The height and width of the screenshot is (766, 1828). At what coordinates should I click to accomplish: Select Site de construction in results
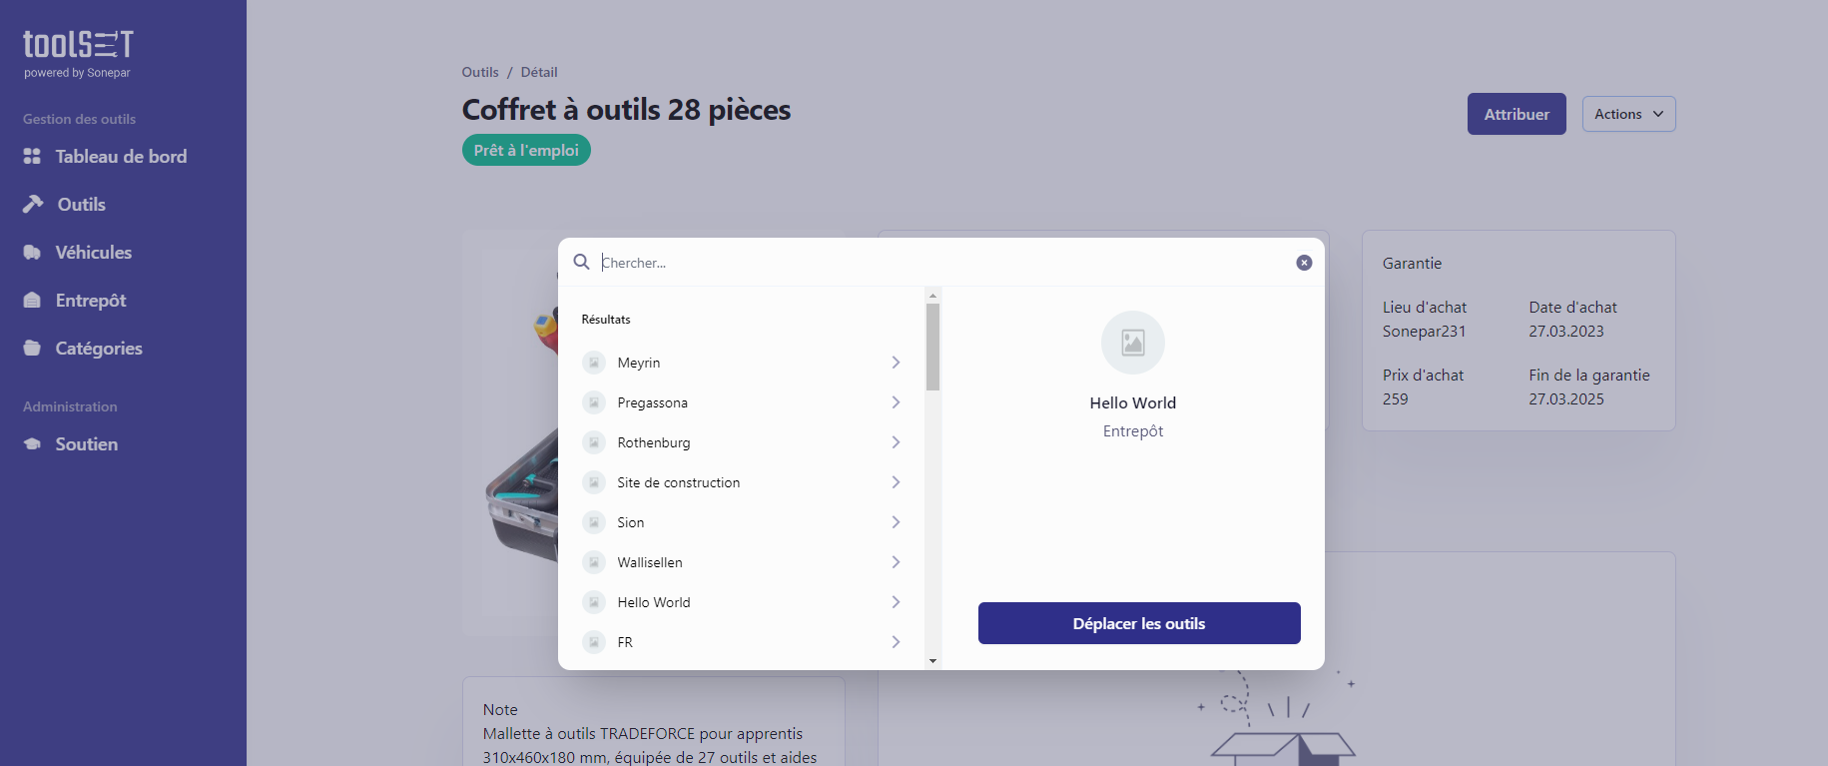[x=742, y=482]
